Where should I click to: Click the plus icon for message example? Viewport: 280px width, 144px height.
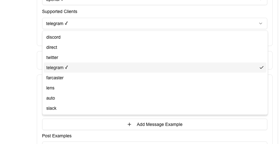(x=129, y=124)
